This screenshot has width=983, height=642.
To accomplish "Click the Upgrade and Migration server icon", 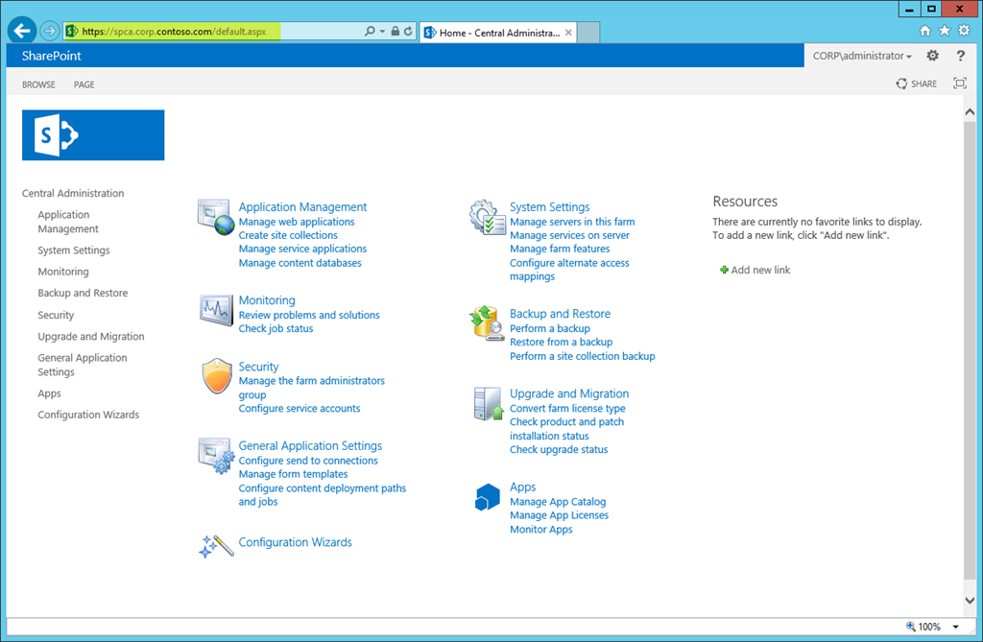I will pos(487,404).
